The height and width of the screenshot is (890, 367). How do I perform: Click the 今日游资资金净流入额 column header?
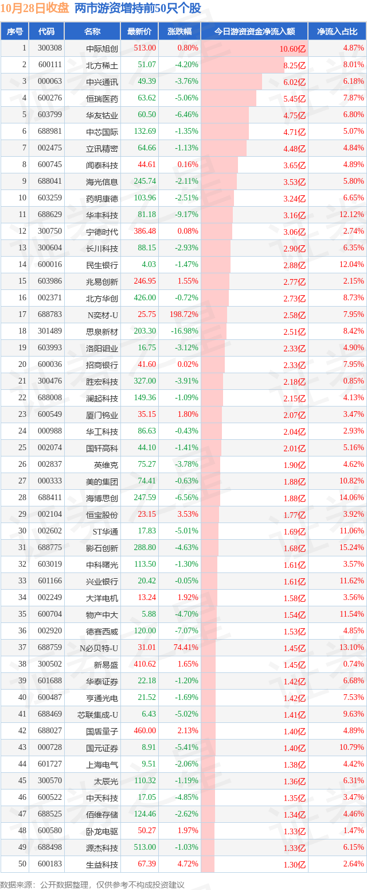255,31
